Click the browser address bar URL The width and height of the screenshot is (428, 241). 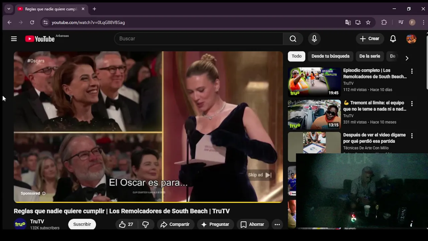pyautogui.click(x=88, y=22)
